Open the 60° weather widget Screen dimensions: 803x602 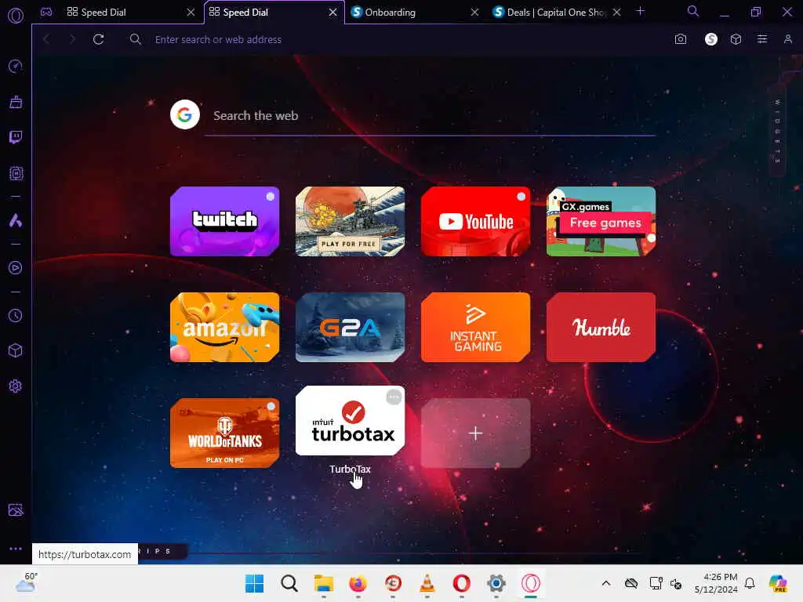click(27, 582)
